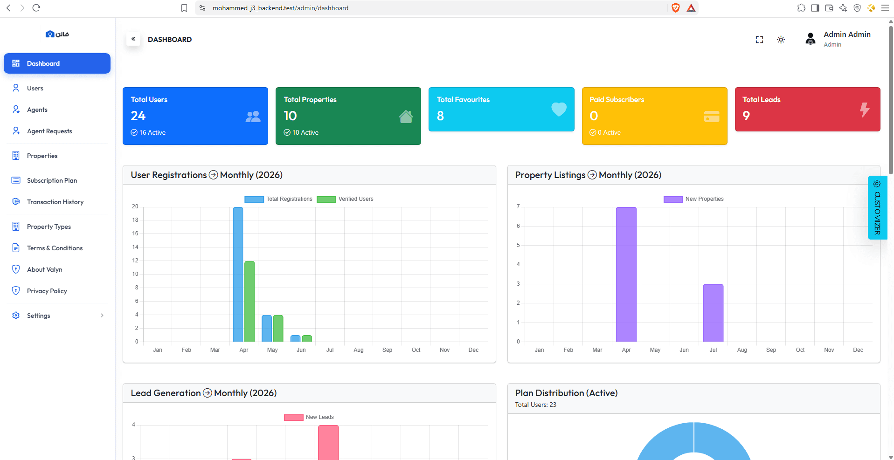Open the Brave wallet icon
The image size is (894, 460).
pyautogui.click(x=829, y=8)
